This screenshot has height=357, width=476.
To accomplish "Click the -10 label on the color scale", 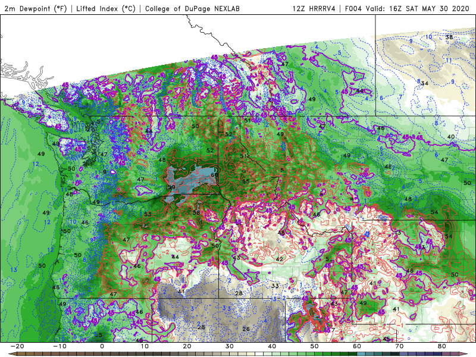I will (x=59, y=346).
